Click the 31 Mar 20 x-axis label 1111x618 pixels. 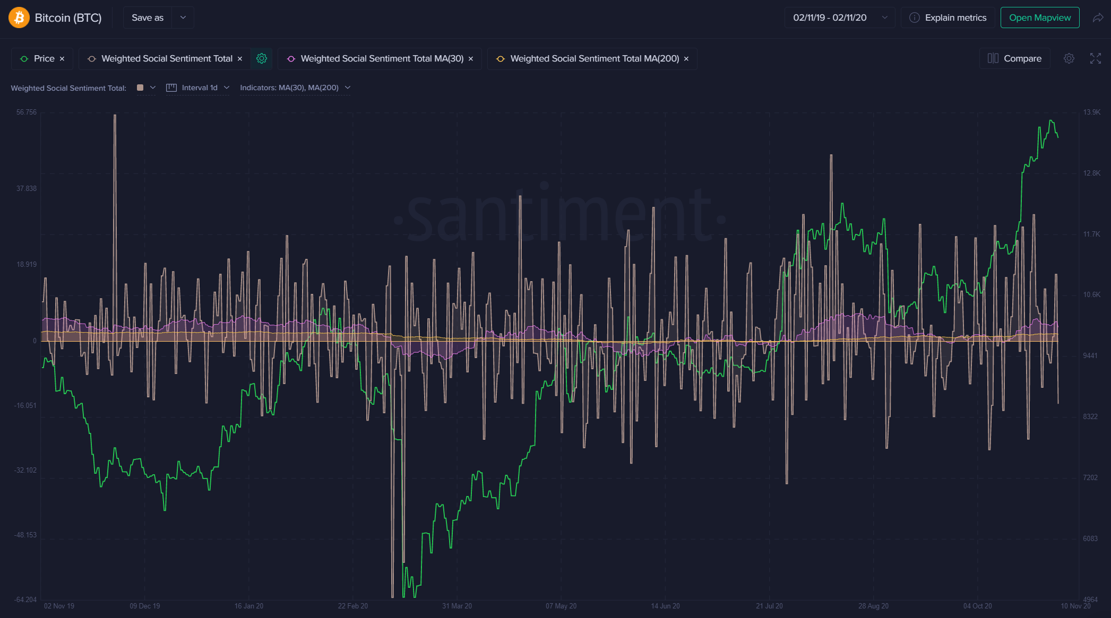click(457, 606)
